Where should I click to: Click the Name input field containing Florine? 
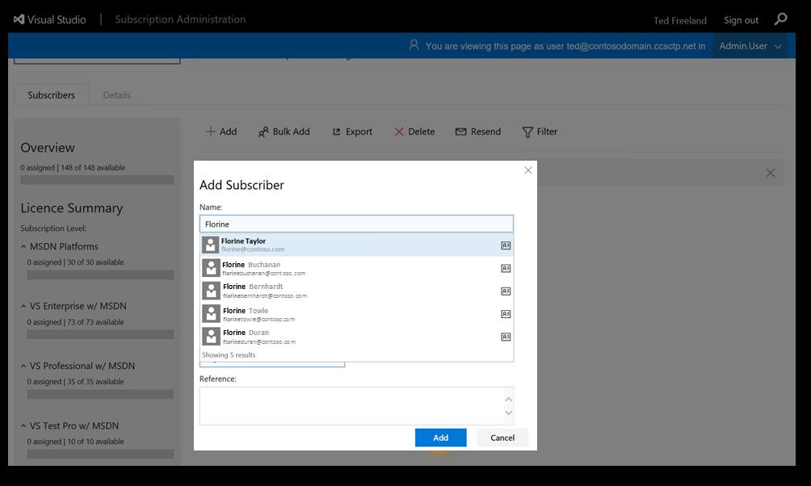tap(356, 224)
